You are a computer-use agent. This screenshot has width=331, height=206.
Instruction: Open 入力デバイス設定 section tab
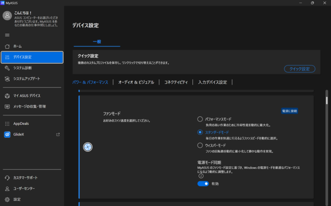coord(213,82)
